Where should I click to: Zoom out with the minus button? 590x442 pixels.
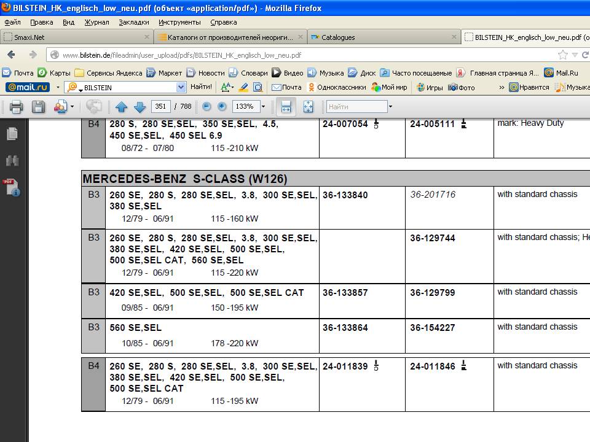coord(206,107)
